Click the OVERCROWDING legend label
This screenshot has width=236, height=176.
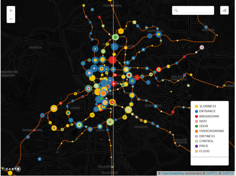tap(212, 131)
